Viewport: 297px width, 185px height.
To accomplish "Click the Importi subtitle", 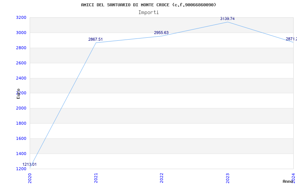I will click(148, 13).
